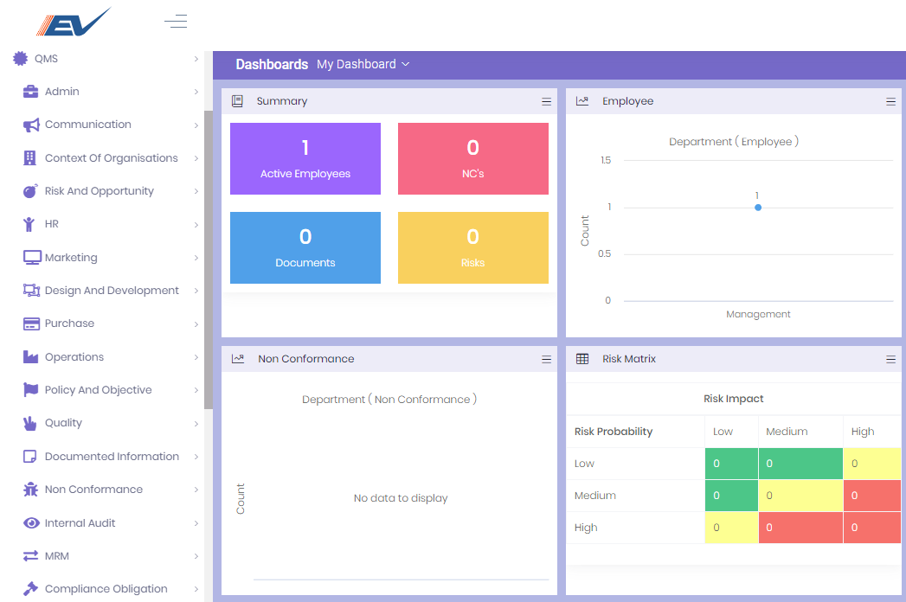Click the Purchase credit card icon
The width and height of the screenshot is (906, 602).
31,323
